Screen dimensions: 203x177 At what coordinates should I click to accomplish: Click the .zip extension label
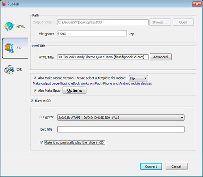pos(132,34)
